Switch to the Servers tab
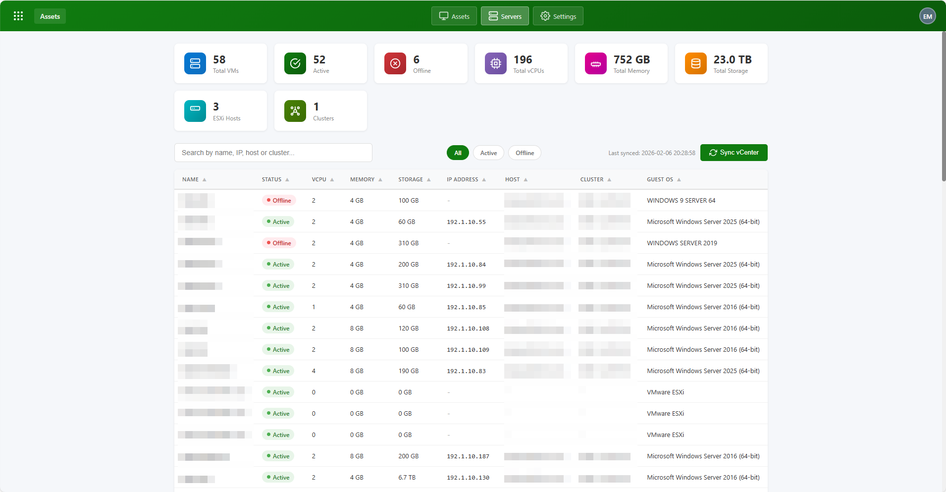946x492 pixels. click(x=505, y=16)
